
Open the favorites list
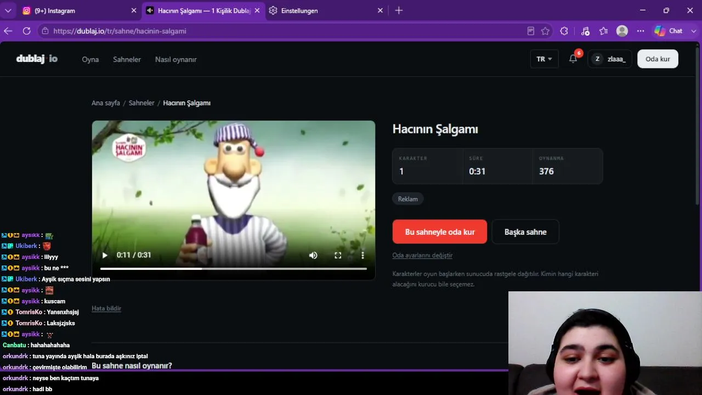tap(604, 31)
